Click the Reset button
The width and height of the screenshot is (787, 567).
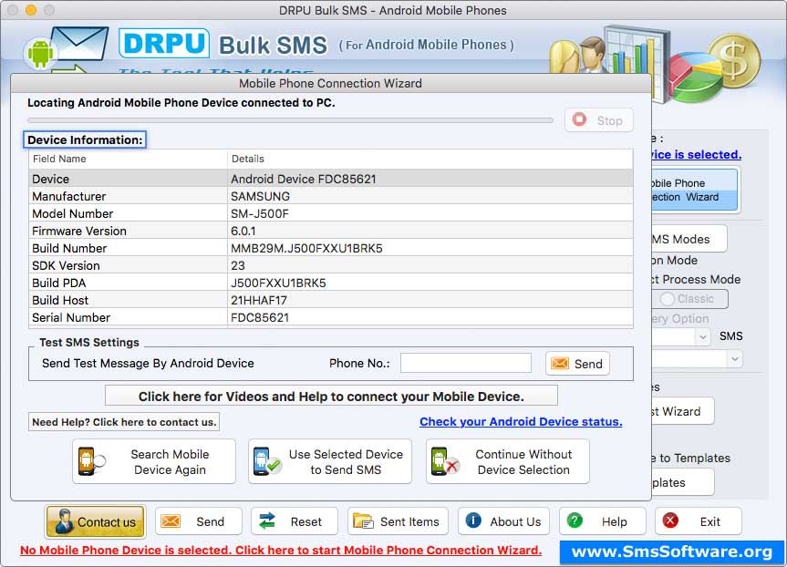pyautogui.click(x=295, y=521)
